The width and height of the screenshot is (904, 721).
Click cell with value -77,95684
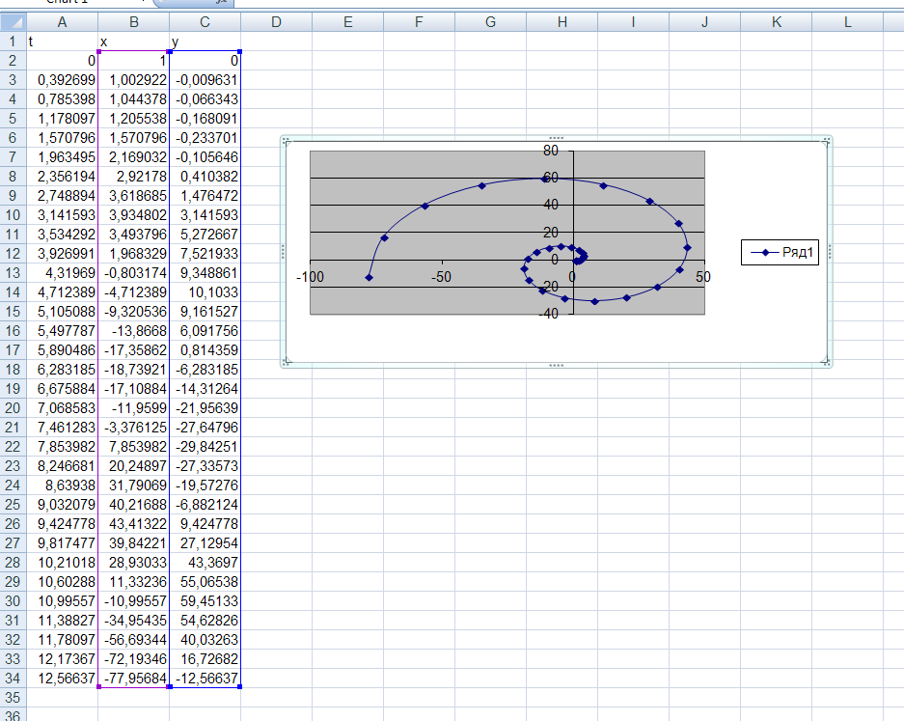pos(134,679)
